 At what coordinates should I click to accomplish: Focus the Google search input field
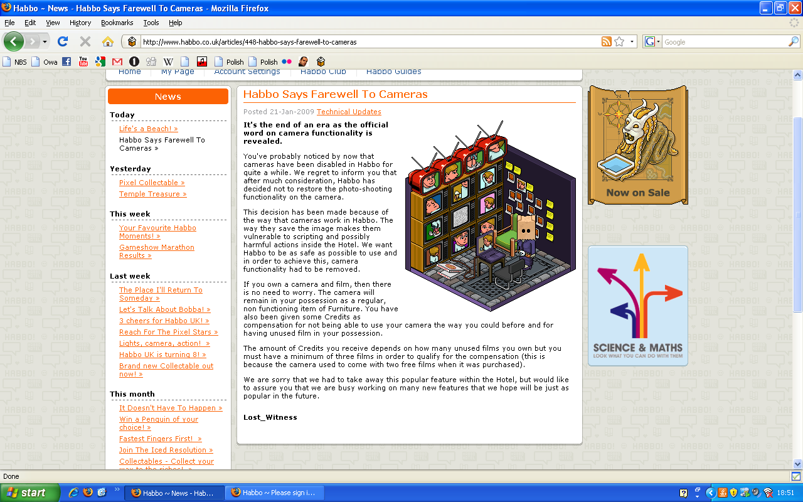(725, 42)
